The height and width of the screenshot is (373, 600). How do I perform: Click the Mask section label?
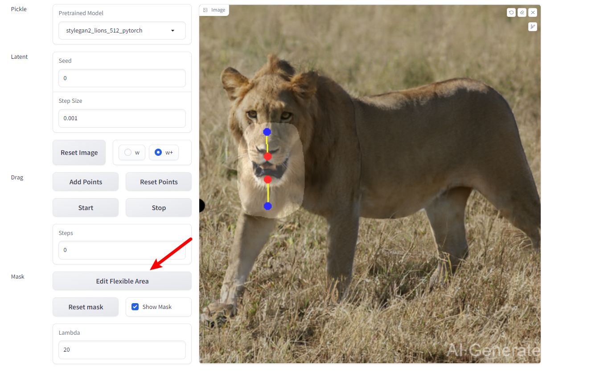pos(17,276)
